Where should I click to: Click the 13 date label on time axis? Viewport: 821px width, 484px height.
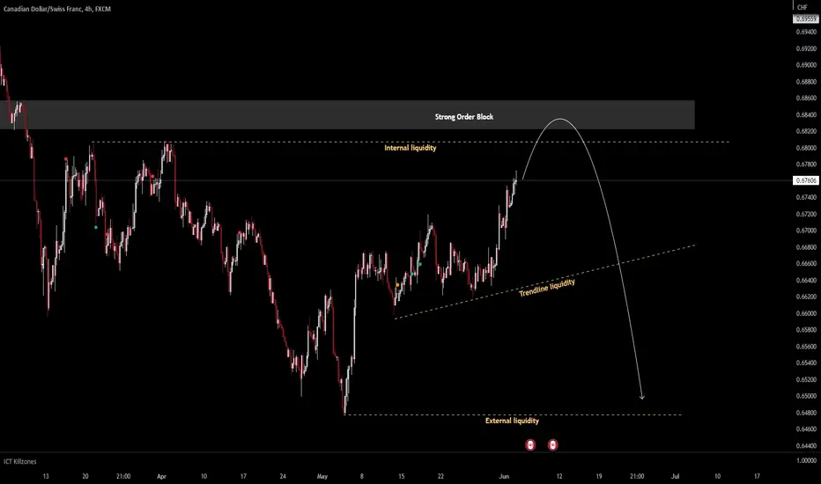click(x=46, y=476)
